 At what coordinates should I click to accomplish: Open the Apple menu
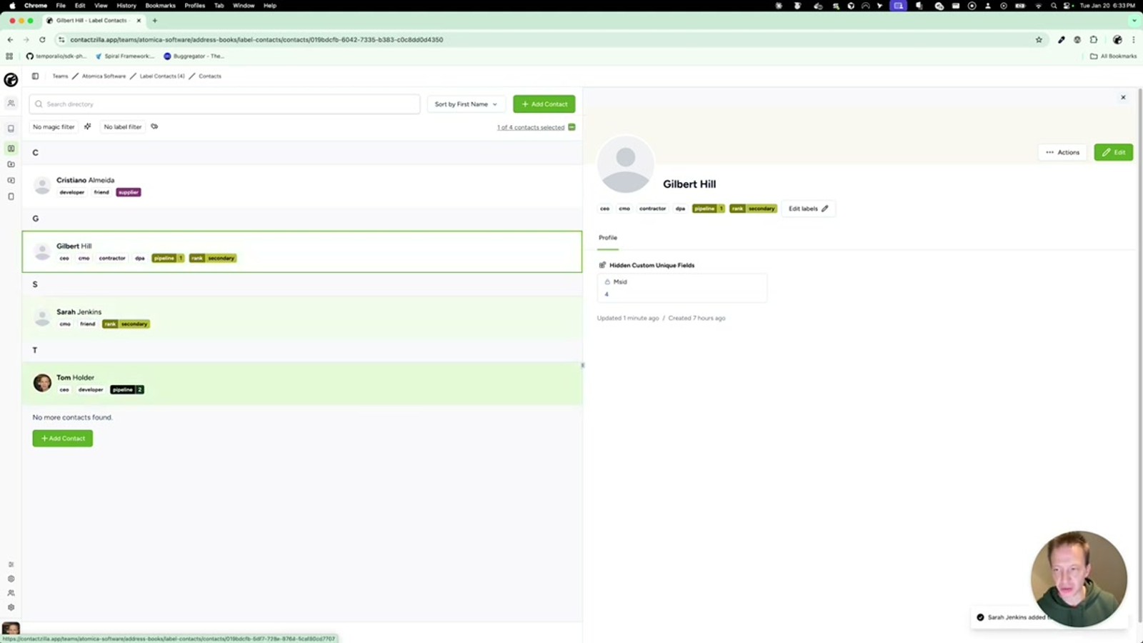(x=12, y=6)
